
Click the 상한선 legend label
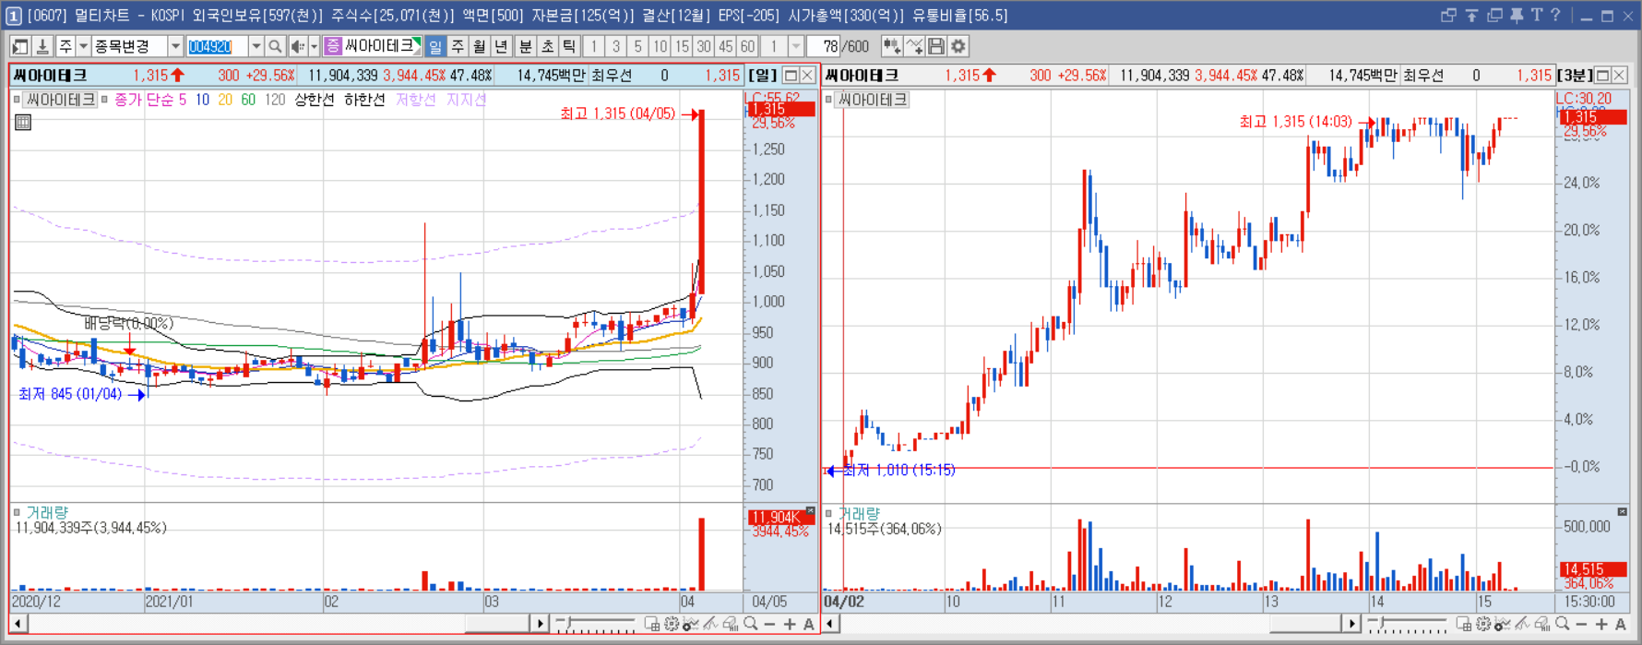315,100
